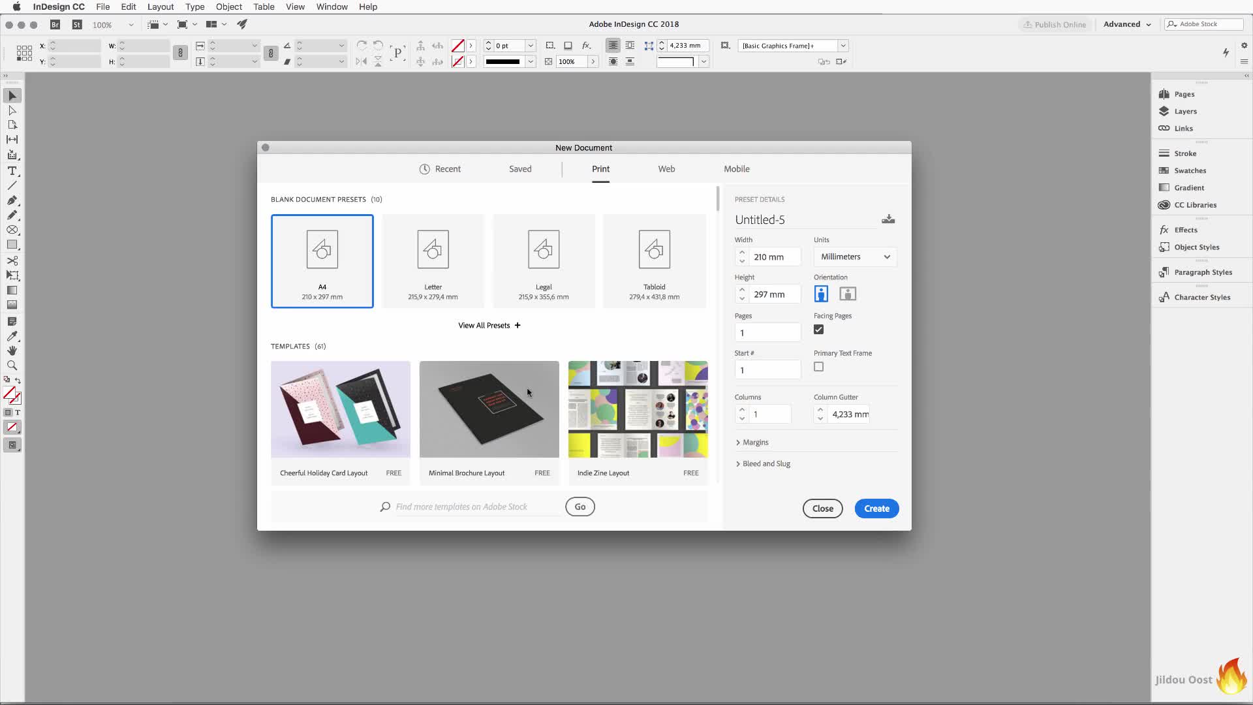1253x705 pixels.
Task: Select the Page tool
Action: point(12,125)
